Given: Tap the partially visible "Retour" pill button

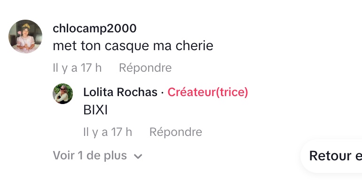Looking at the screenshot, I should coord(331,156).
